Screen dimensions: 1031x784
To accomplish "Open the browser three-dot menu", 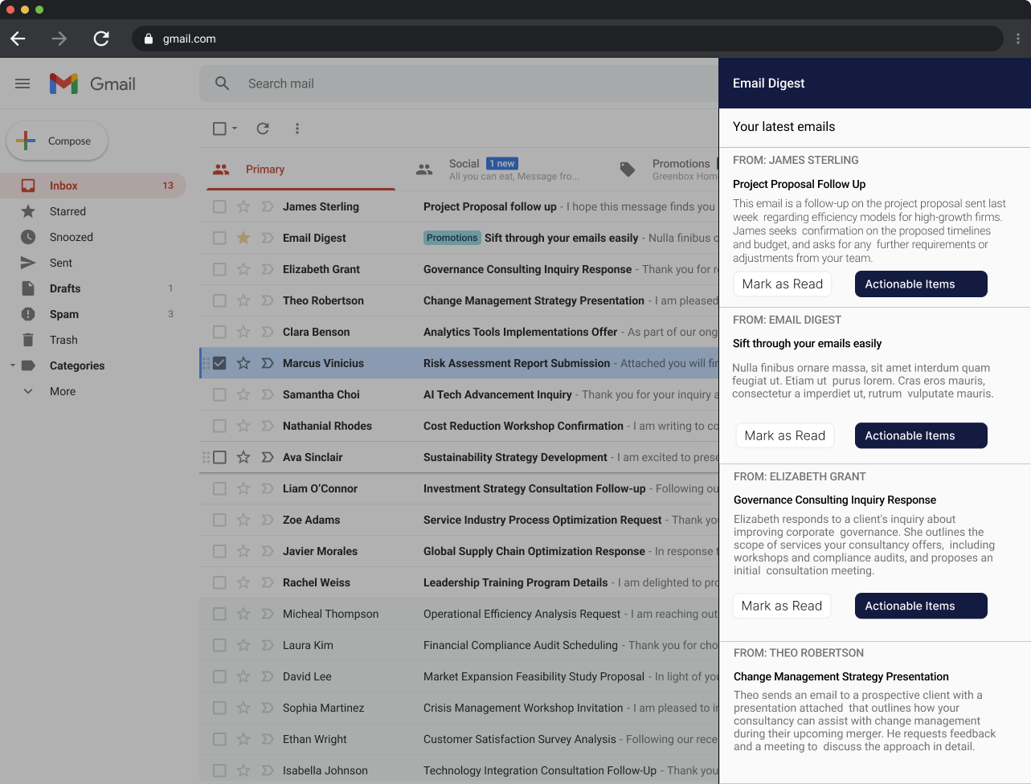I will point(1017,39).
